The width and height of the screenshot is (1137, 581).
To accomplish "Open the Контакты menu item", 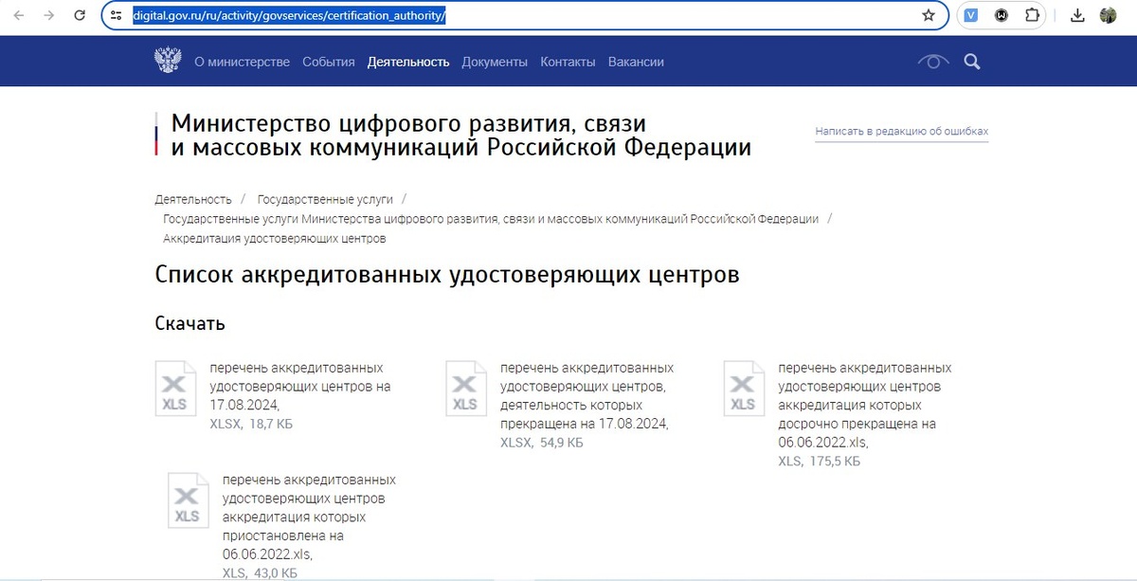I will 567,61.
